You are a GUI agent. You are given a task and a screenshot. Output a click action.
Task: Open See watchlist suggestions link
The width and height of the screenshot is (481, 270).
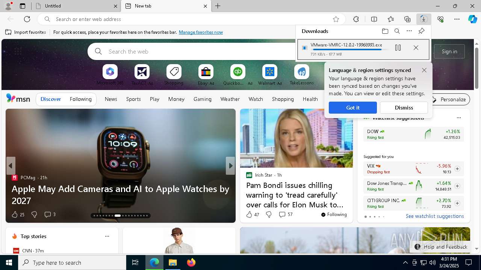coord(435,216)
